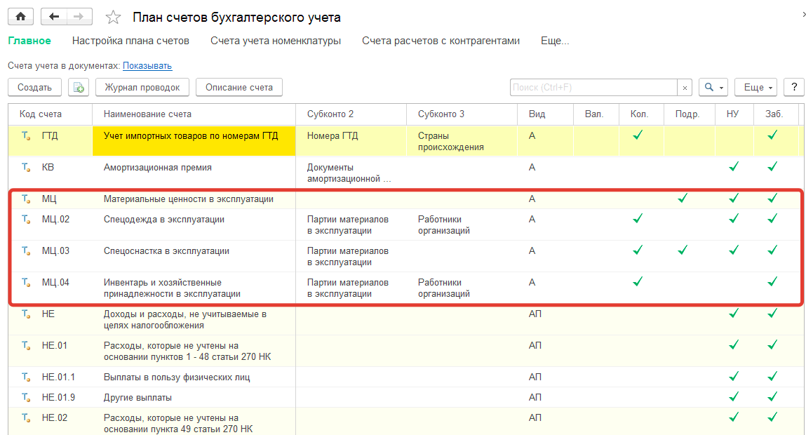The image size is (806, 435).
Task: Click account icon in ГТД row
Action: click(x=26, y=136)
